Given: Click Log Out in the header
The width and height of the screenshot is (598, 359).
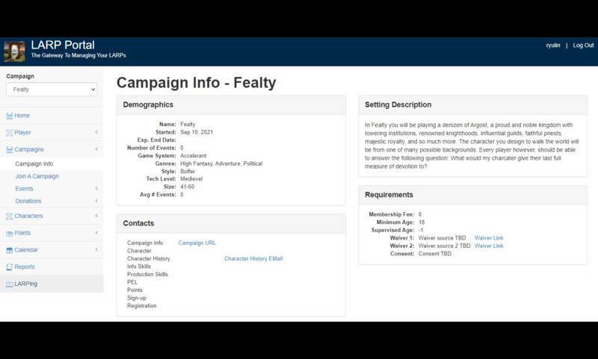Looking at the screenshot, I should coord(583,46).
